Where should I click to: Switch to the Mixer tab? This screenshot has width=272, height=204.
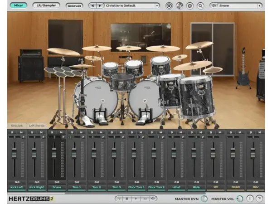(x=19, y=5)
